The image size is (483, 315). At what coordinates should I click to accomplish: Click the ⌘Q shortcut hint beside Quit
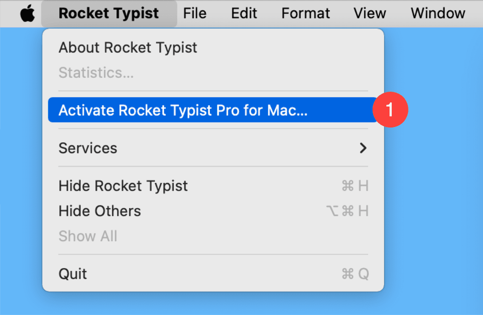[x=355, y=274]
